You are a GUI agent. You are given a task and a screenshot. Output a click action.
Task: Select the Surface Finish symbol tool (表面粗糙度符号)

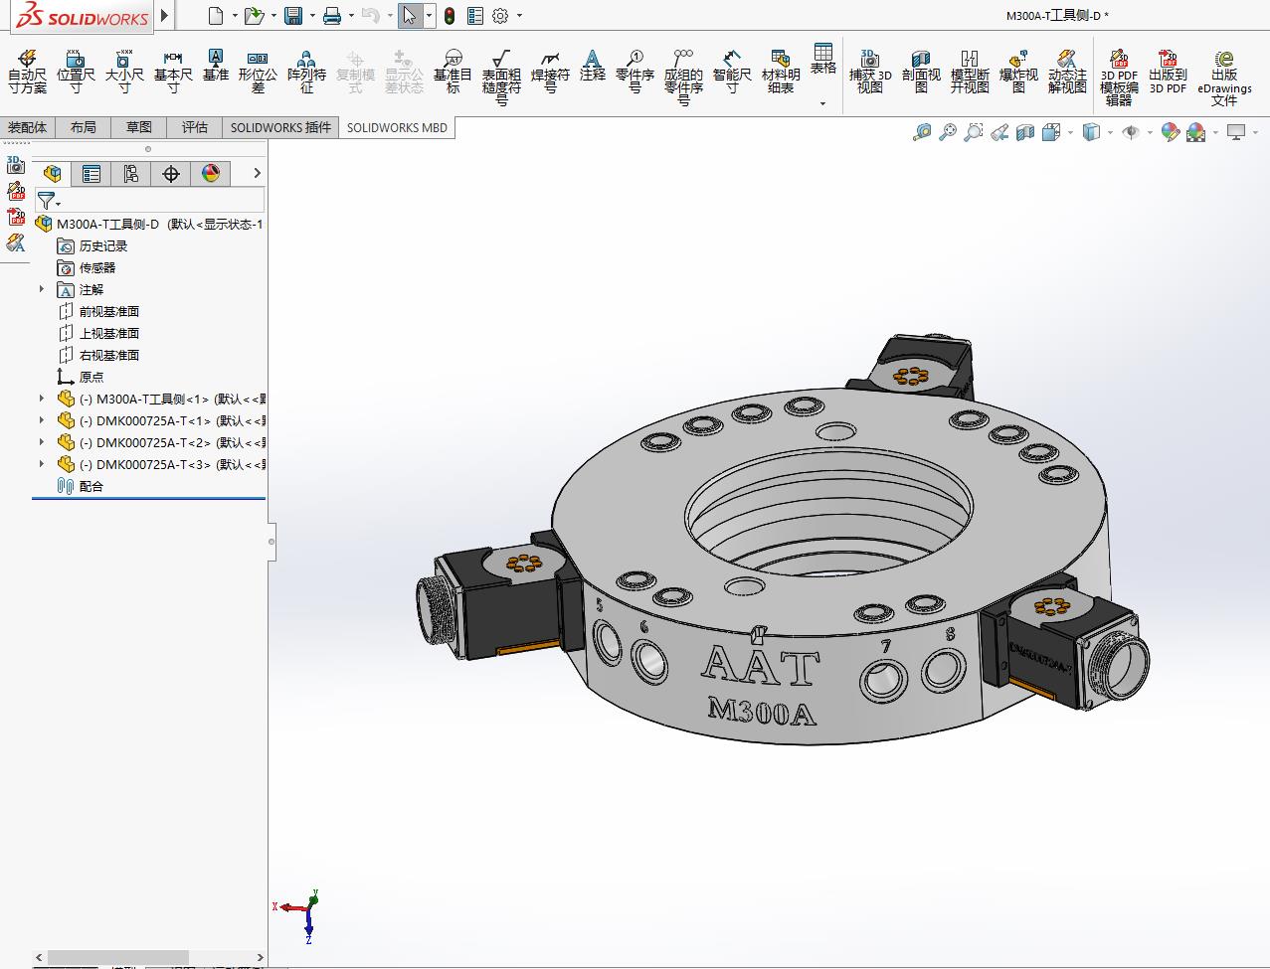click(501, 78)
